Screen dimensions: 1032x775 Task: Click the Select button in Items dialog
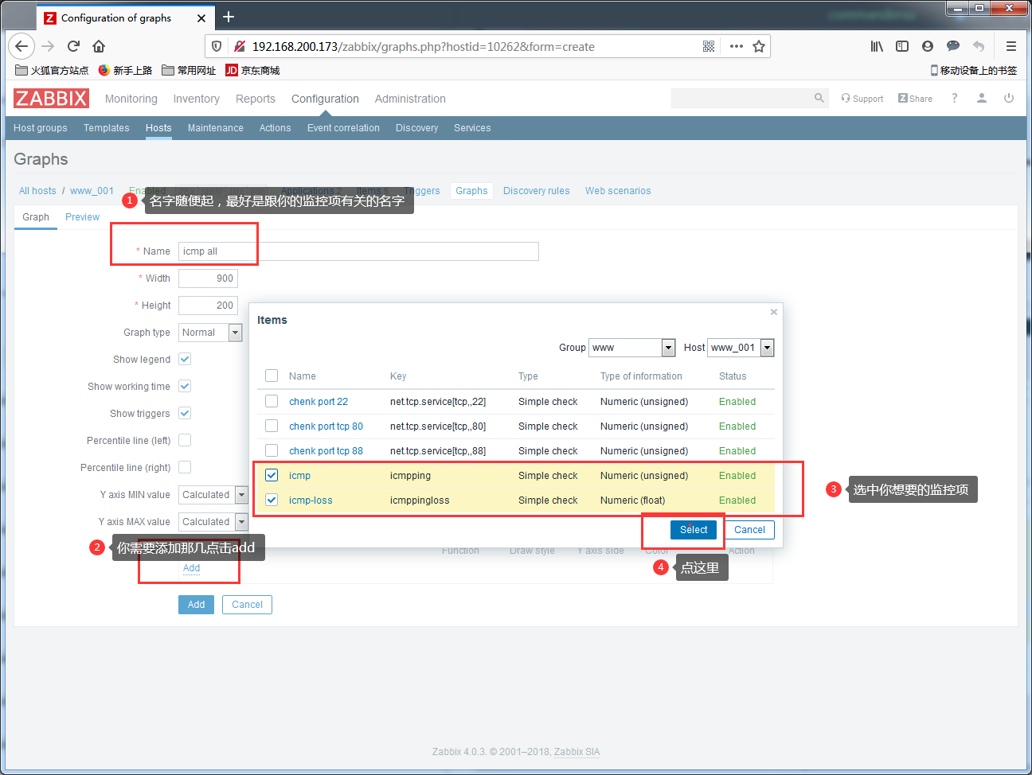pos(694,530)
